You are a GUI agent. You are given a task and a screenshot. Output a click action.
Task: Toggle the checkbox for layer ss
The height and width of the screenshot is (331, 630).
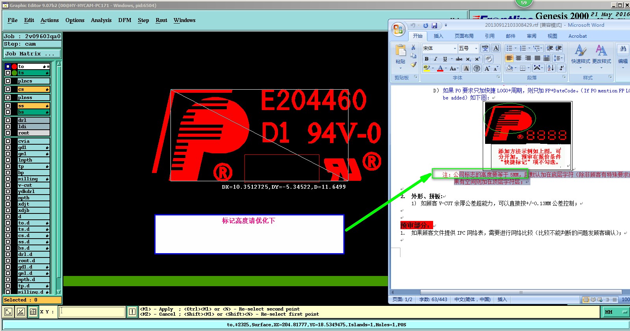coord(8,106)
